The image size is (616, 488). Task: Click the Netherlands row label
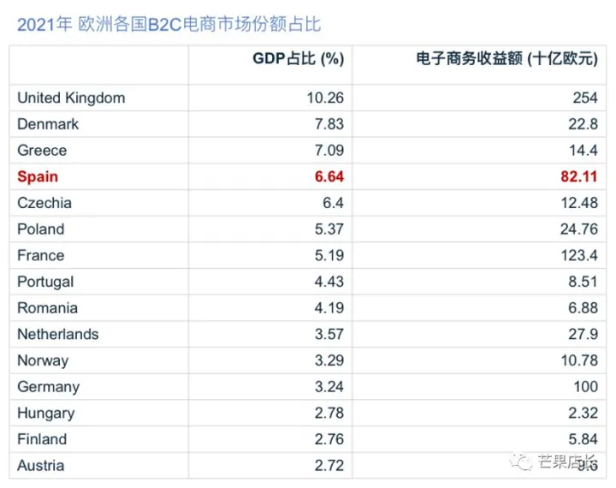[x=58, y=334]
